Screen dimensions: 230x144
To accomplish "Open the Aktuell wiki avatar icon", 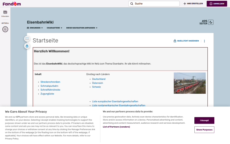I will (5, 30).
